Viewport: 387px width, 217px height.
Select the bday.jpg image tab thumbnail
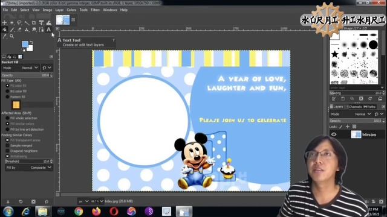pyautogui.click(x=63, y=20)
